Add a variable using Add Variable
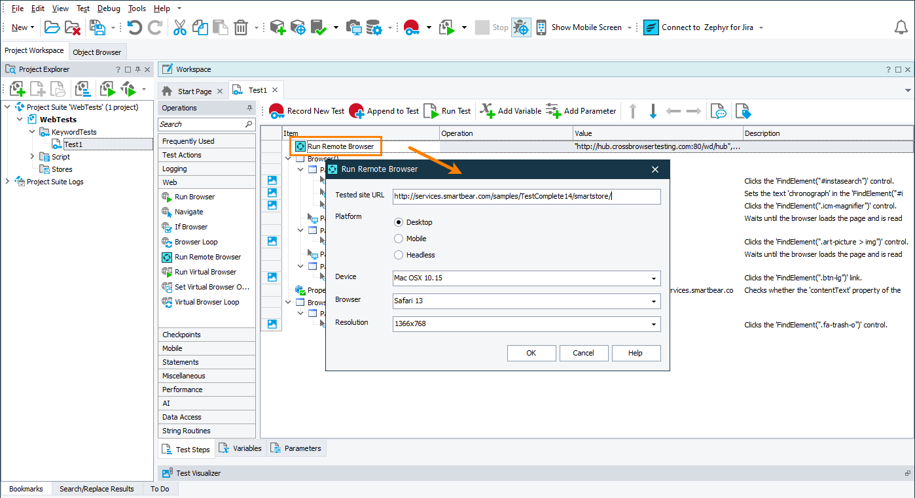Screen dimensions: 915x498 510,110
